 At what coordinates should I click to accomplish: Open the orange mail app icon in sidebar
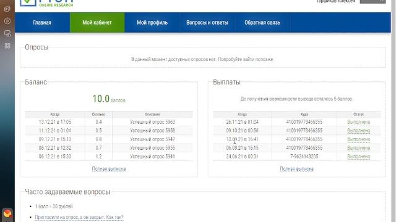tap(7, 214)
